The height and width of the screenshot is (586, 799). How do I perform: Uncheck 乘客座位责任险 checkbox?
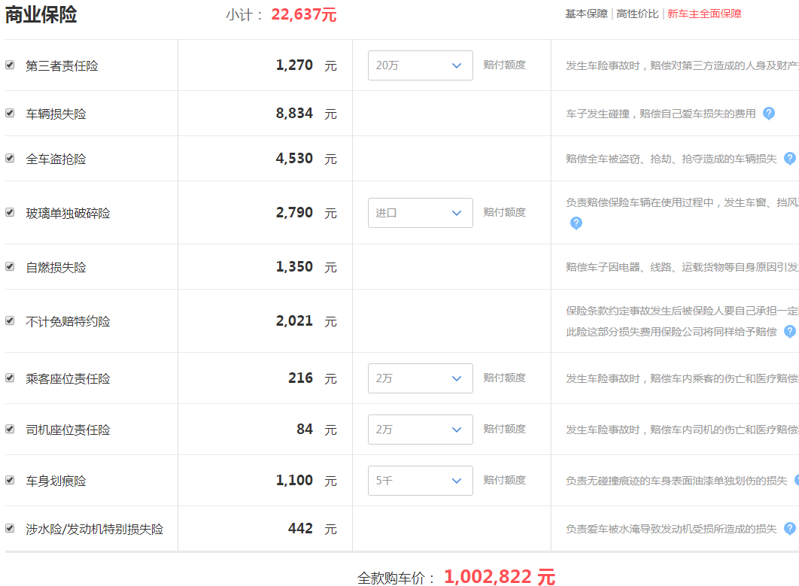tap(10, 378)
